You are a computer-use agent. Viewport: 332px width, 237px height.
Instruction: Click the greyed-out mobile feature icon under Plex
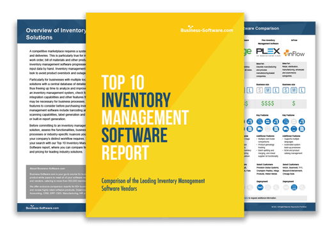[x=267, y=129]
